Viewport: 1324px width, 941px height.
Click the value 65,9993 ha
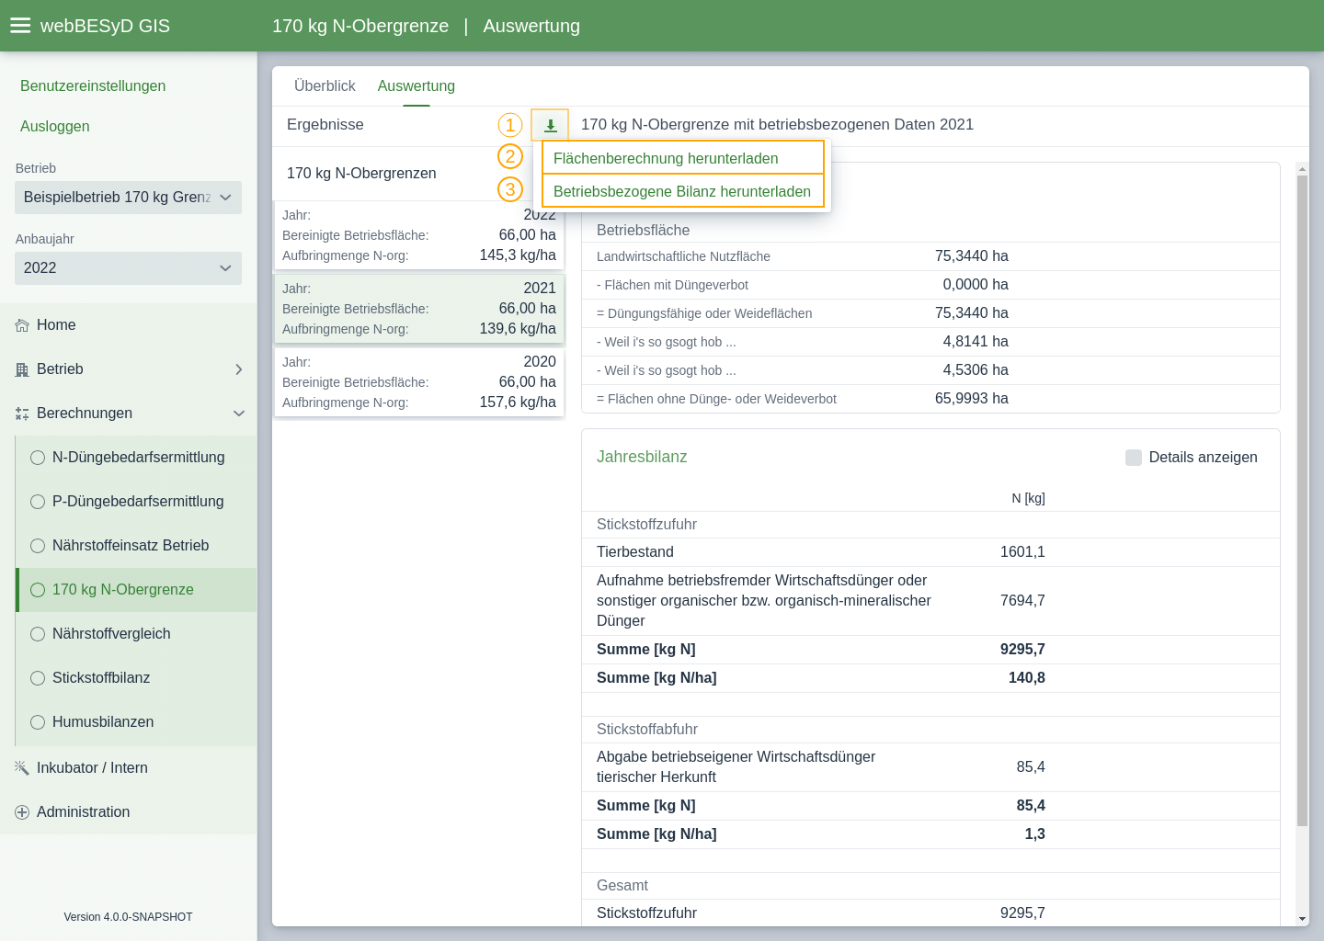972,399
